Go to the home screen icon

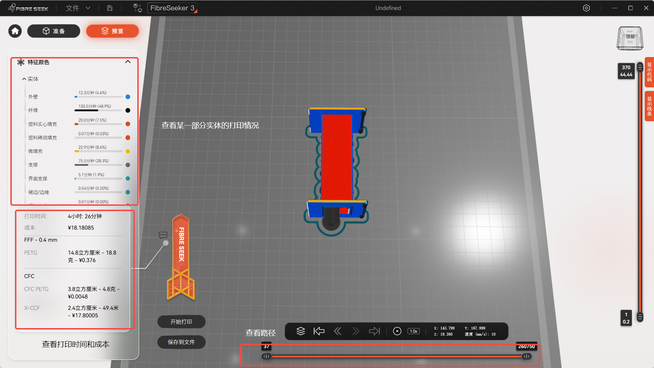[x=15, y=31]
